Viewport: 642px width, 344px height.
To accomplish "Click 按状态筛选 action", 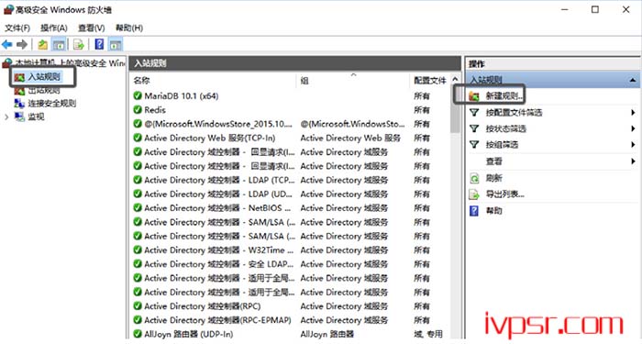I will 505,128.
